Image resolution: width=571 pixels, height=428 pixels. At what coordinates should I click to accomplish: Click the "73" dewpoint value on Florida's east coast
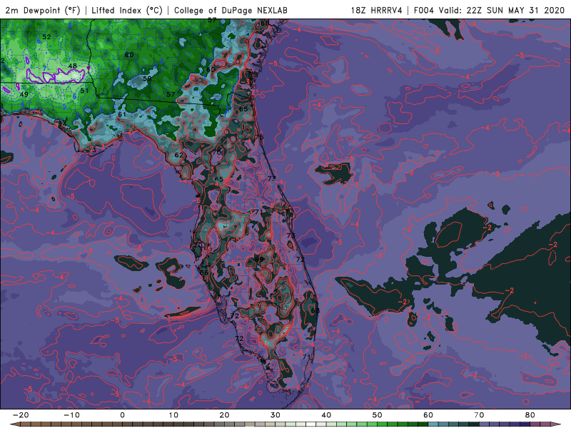click(x=290, y=235)
